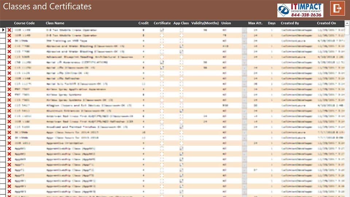Viewport: 350px width, 197px height.
Task: Delete the first row with its red X
Action: 9,30
